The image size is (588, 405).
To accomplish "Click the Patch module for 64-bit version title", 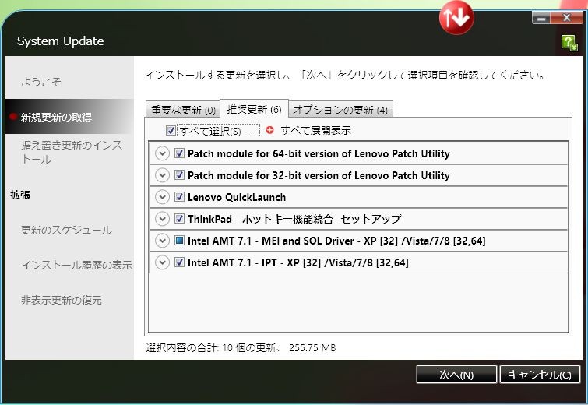I will click(x=319, y=153).
